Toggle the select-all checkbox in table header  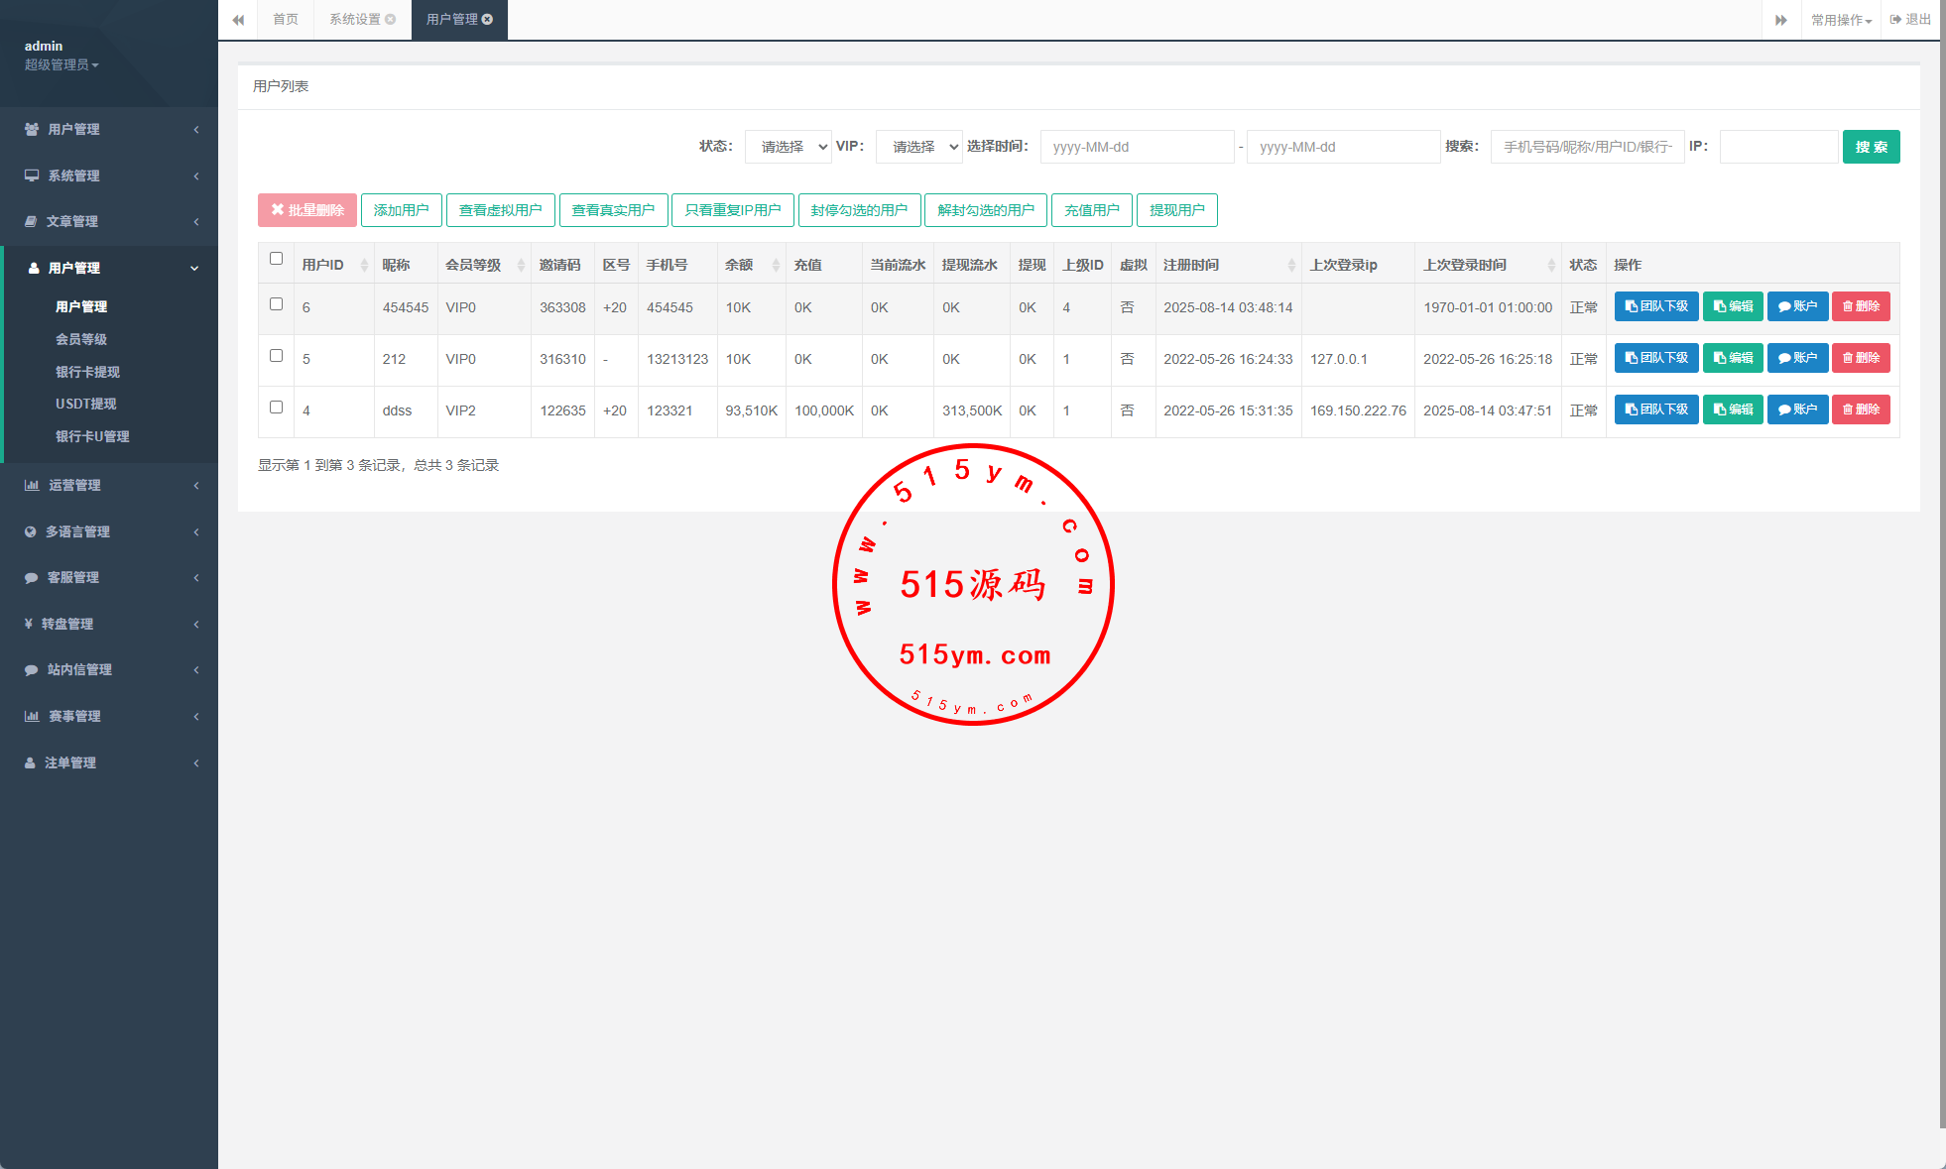pyautogui.click(x=276, y=259)
